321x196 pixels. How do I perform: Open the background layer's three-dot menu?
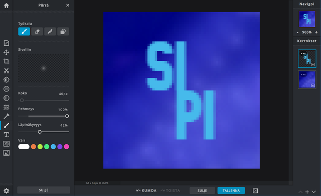pos(303,74)
